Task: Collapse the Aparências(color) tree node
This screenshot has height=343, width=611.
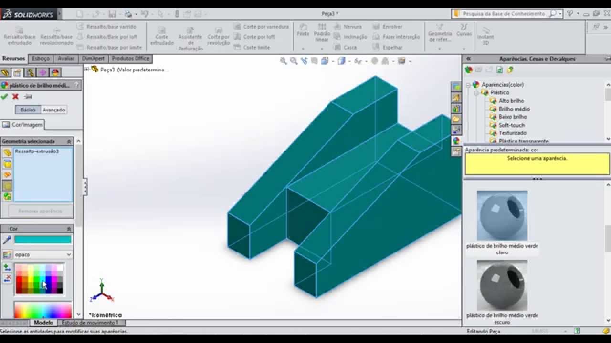Action: 468,85
